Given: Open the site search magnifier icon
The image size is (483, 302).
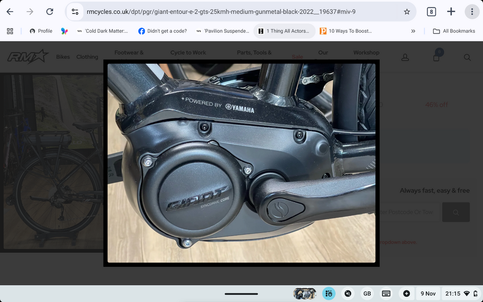Looking at the screenshot, I should (467, 57).
